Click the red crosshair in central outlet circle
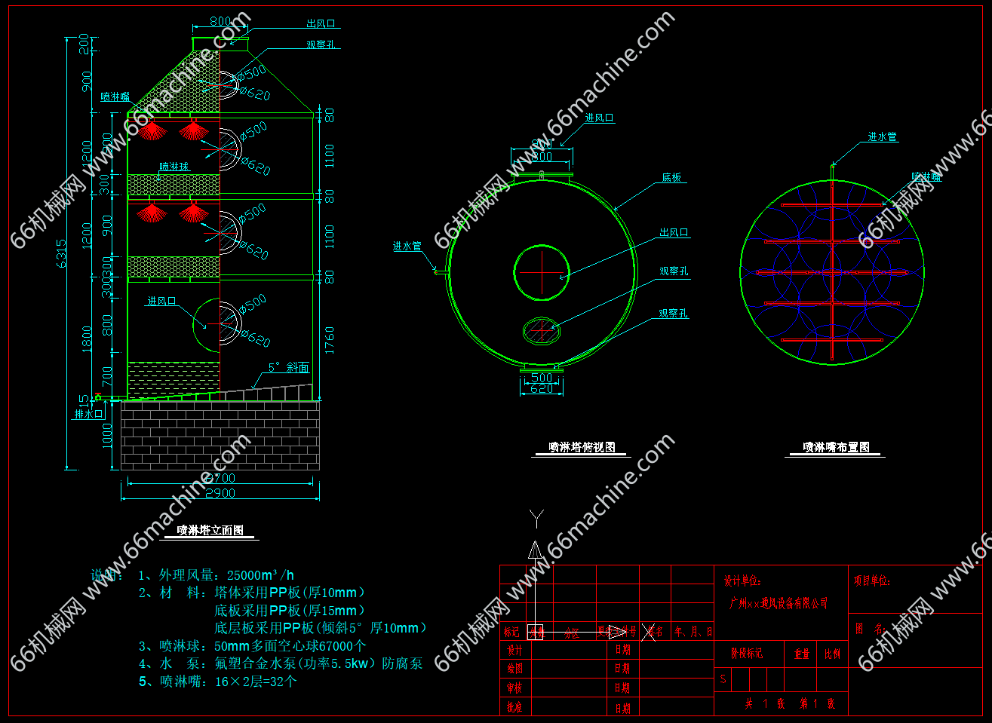The width and height of the screenshot is (992, 723). [542, 271]
